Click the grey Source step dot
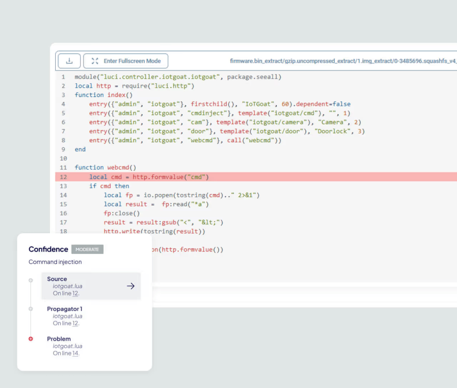This screenshot has width=457, height=388. (31, 281)
